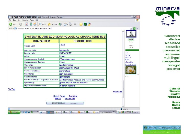Click the Home house icon in toolbar

tap(35, 24)
